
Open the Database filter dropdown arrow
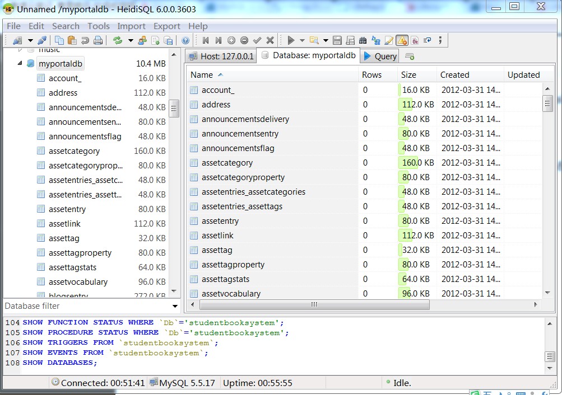tap(175, 306)
